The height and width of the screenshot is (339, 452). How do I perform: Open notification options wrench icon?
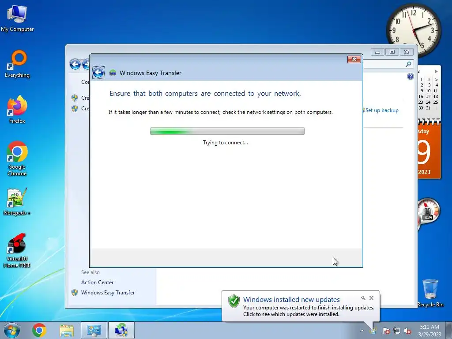pyautogui.click(x=363, y=298)
